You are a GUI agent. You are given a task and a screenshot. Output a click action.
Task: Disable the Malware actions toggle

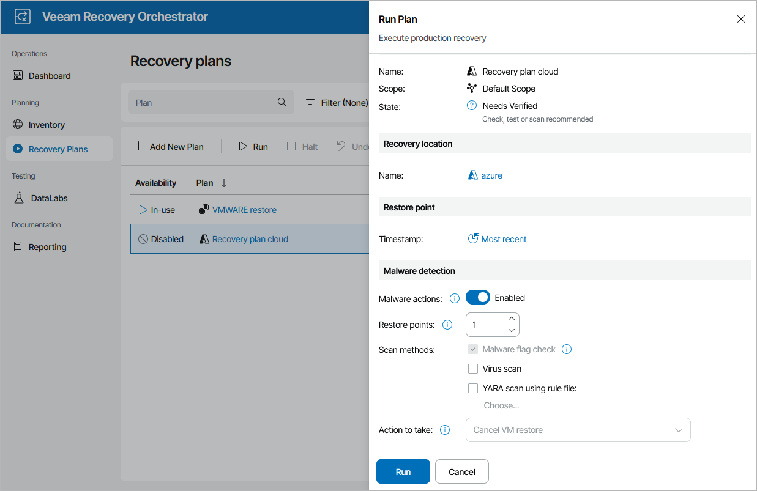(x=478, y=297)
